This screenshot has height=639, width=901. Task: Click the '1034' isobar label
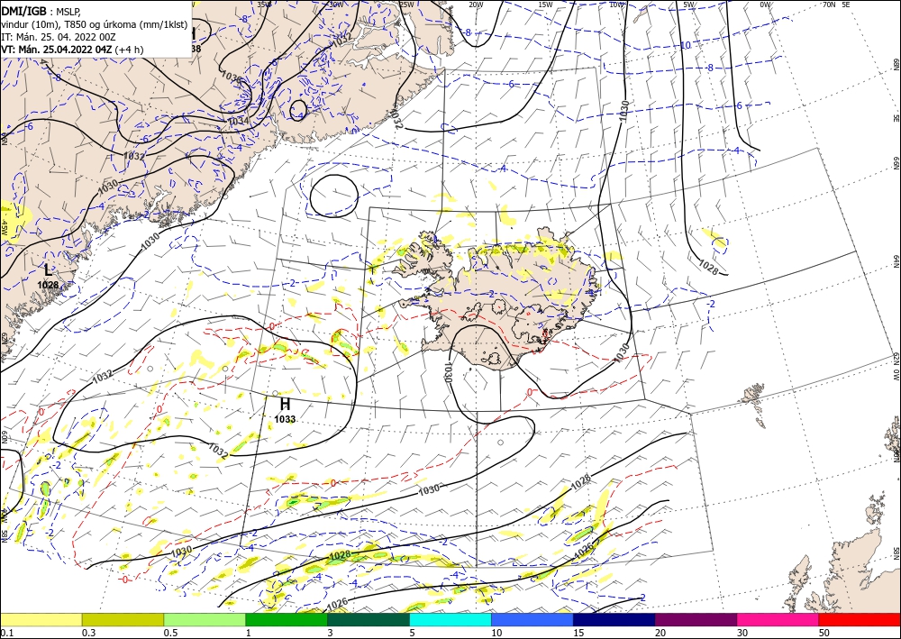click(x=239, y=122)
